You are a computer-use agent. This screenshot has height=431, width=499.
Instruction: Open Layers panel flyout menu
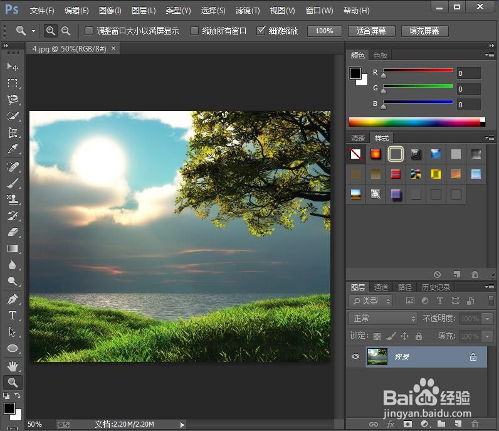[x=490, y=287]
